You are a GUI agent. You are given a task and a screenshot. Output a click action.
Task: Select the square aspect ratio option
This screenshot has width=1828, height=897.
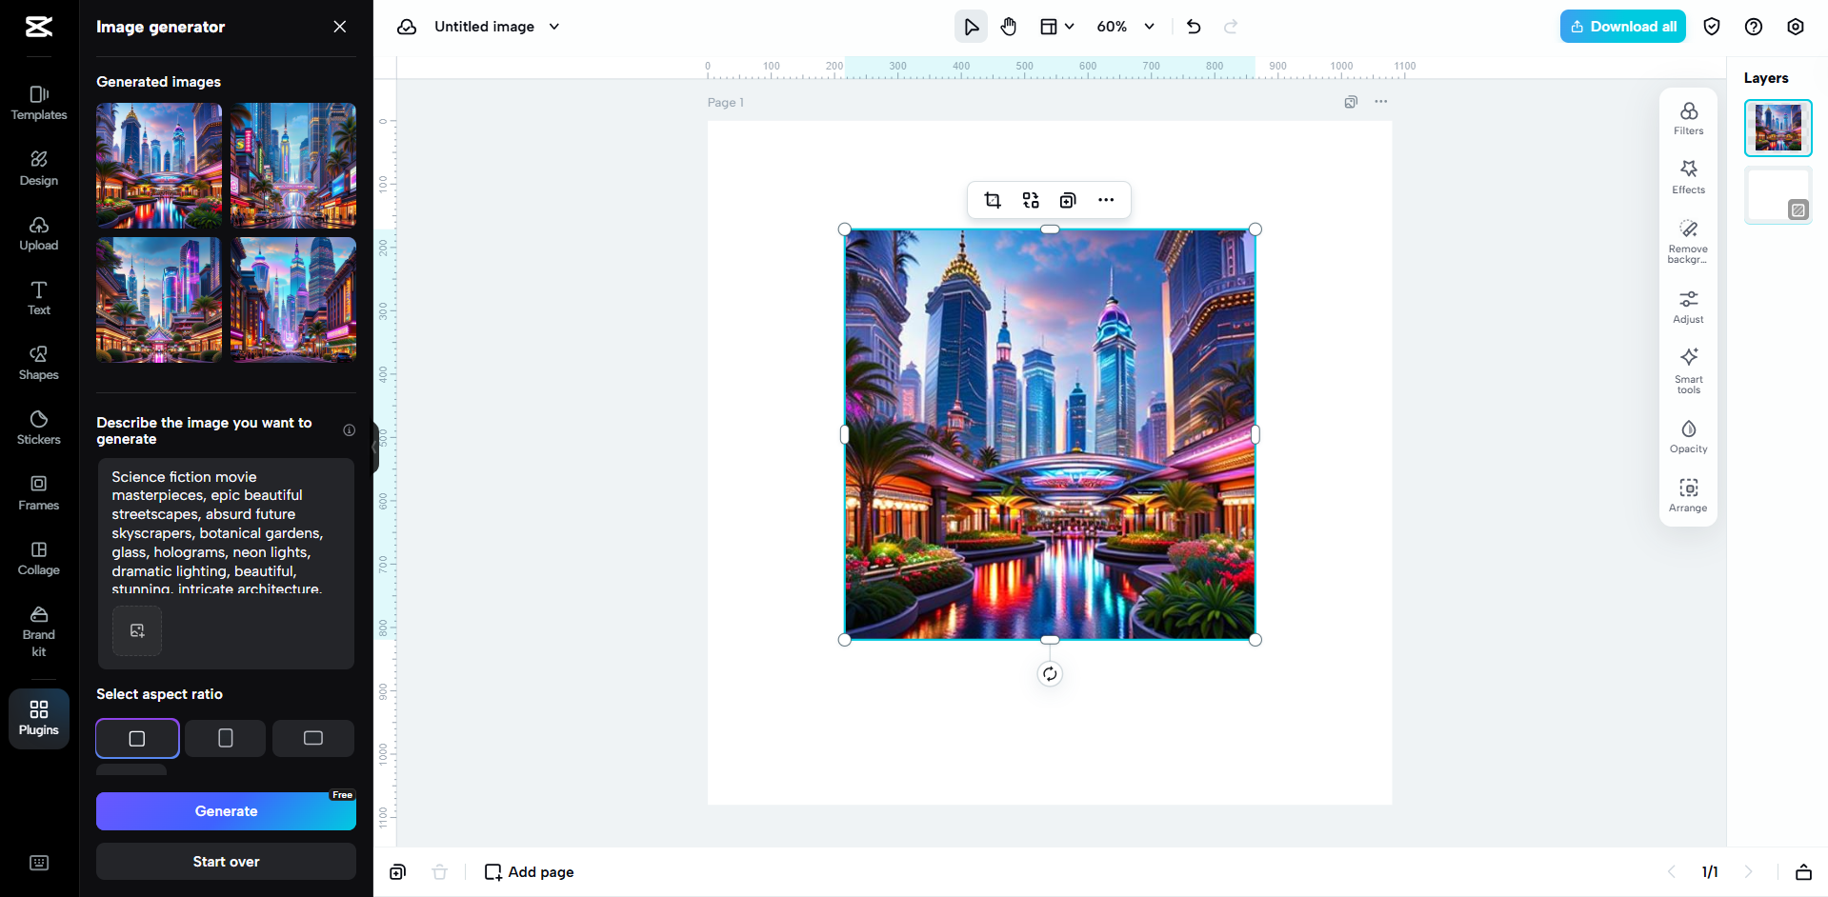click(136, 738)
